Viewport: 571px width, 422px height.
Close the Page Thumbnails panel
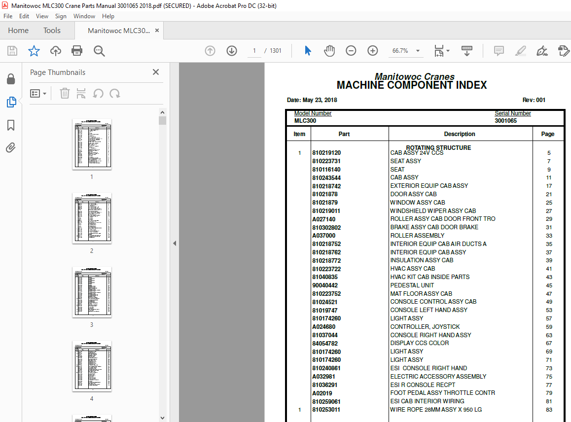(x=156, y=72)
